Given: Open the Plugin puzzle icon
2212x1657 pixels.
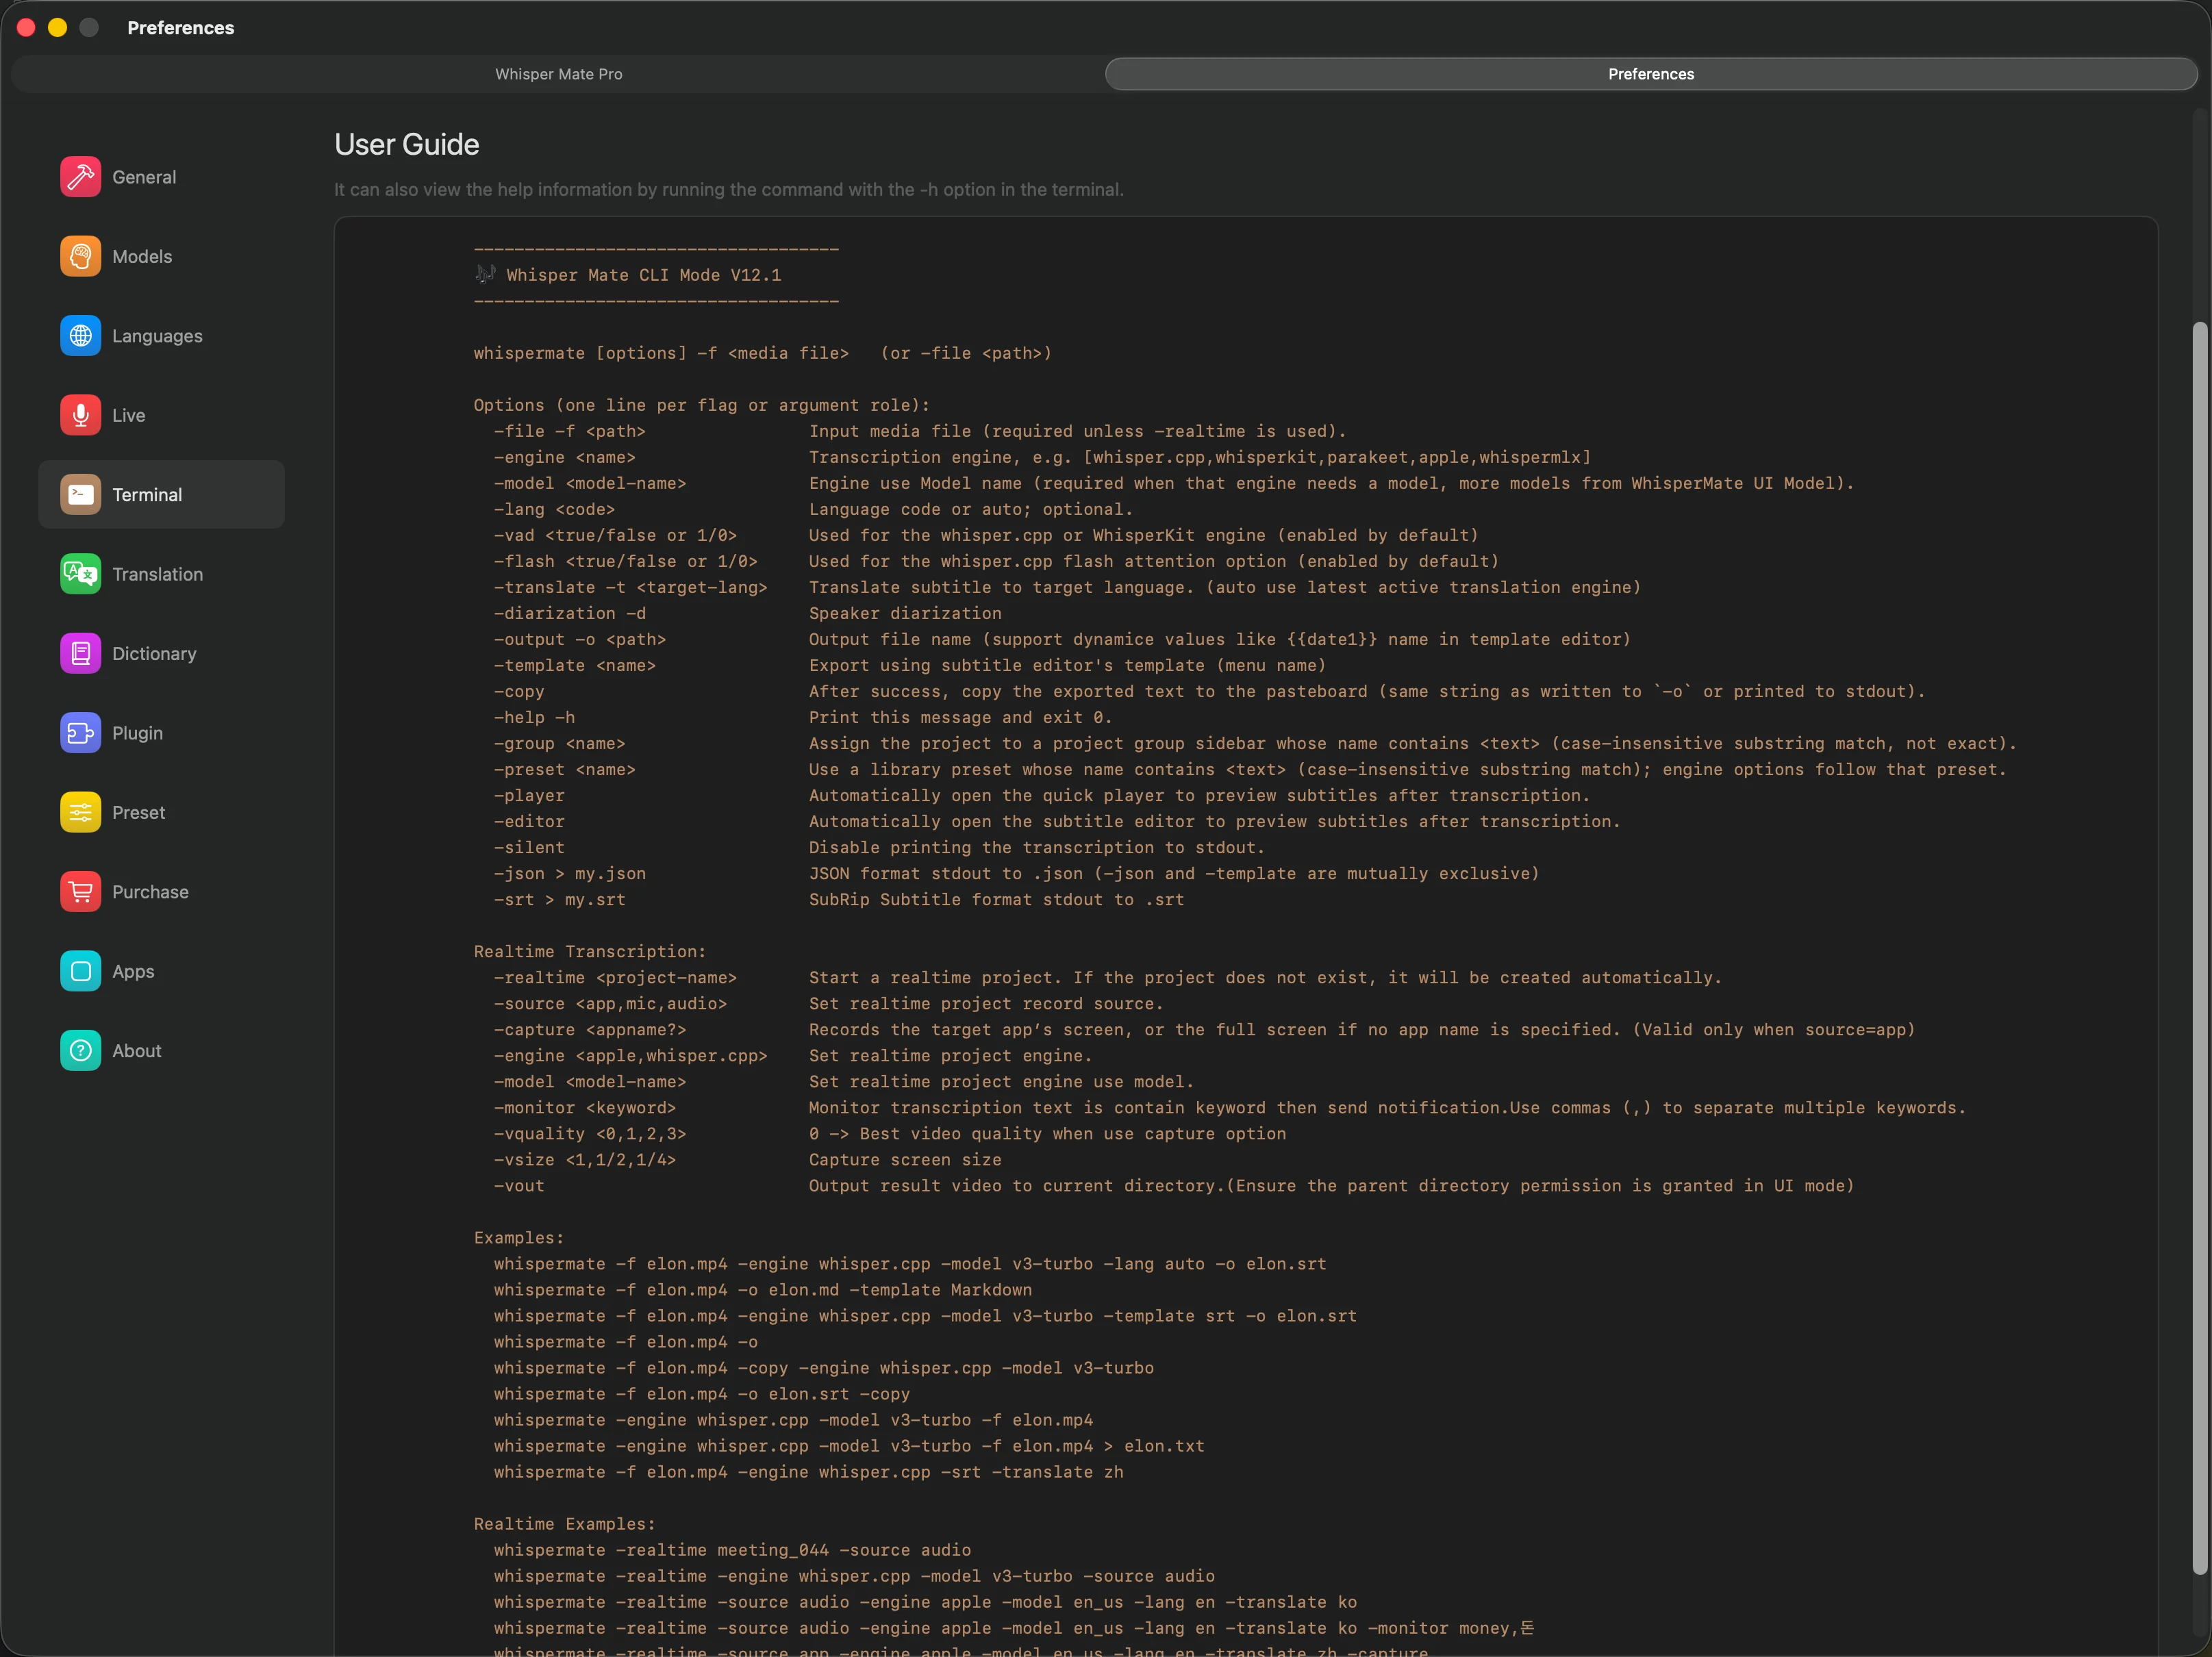Looking at the screenshot, I should (80, 733).
